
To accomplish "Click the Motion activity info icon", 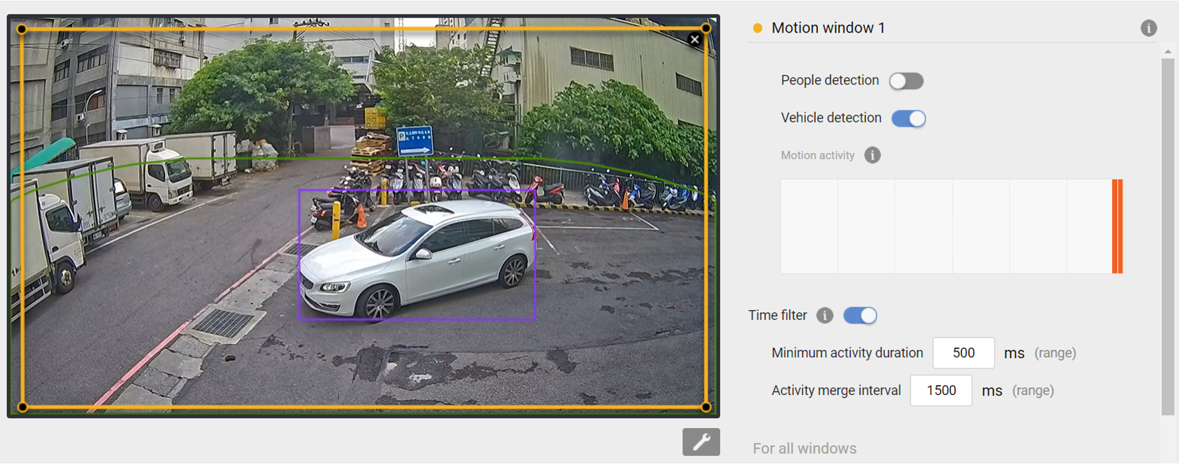I will 872,155.
